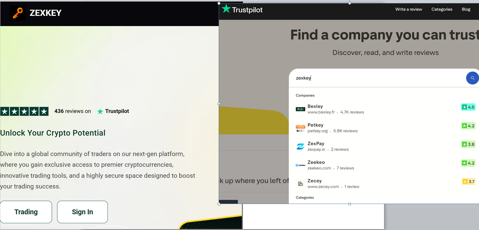Click the Zeekeo company logo
Image resolution: width=479 pixels, height=230 pixels.
pyautogui.click(x=300, y=165)
